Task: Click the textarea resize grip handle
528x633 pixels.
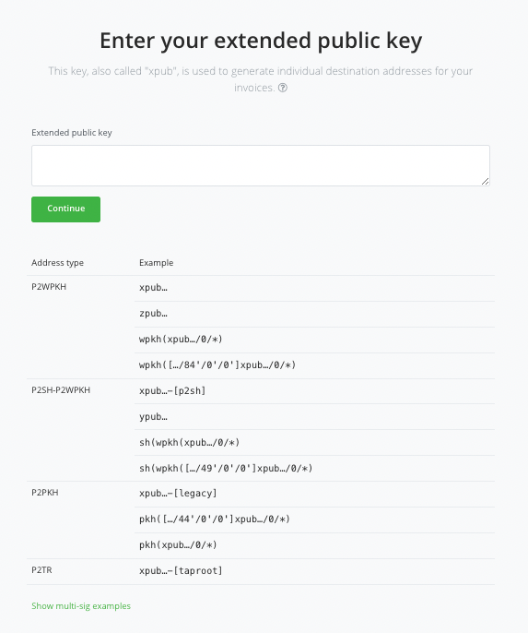Action: (x=486, y=182)
